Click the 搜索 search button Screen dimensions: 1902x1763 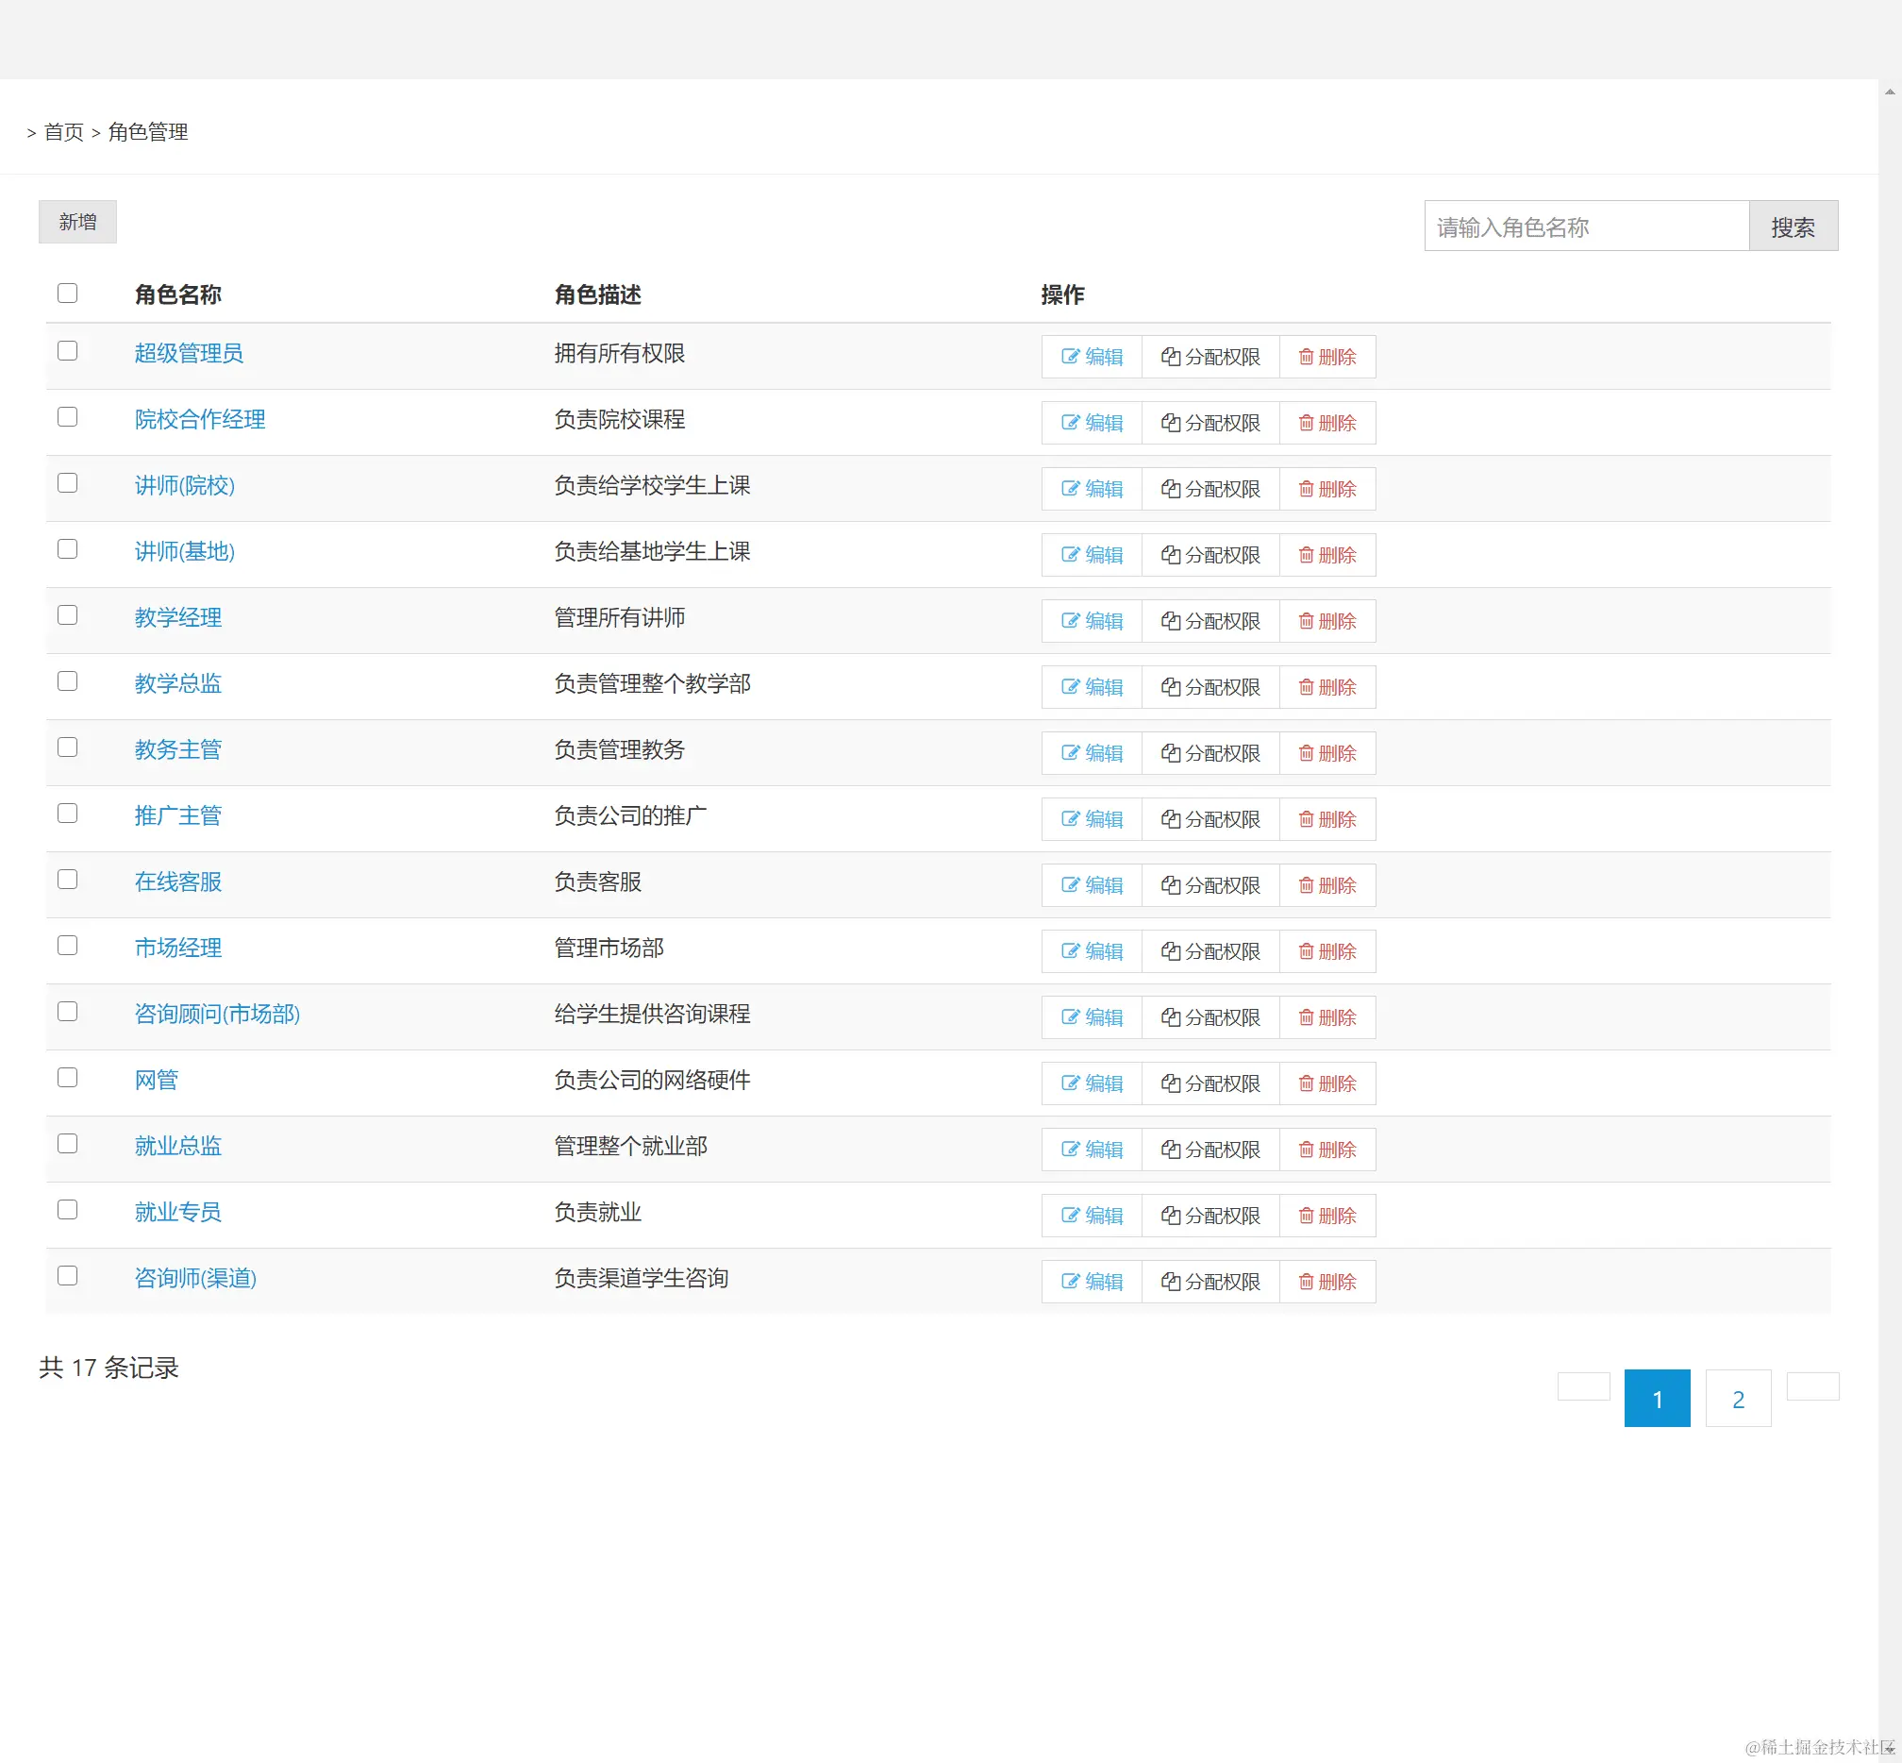(x=1793, y=227)
